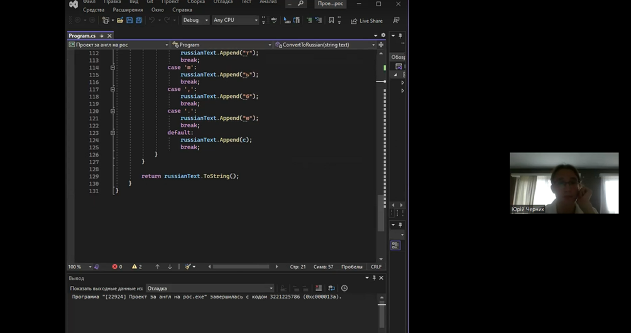Collapse the case 'm' block on line 114
The width and height of the screenshot is (631, 333).
(112, 68)
